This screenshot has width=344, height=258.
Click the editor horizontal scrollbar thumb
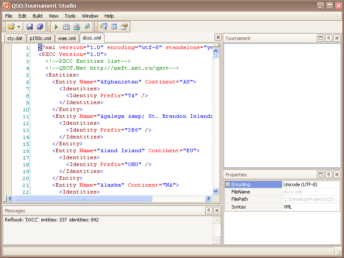point(83,199)
